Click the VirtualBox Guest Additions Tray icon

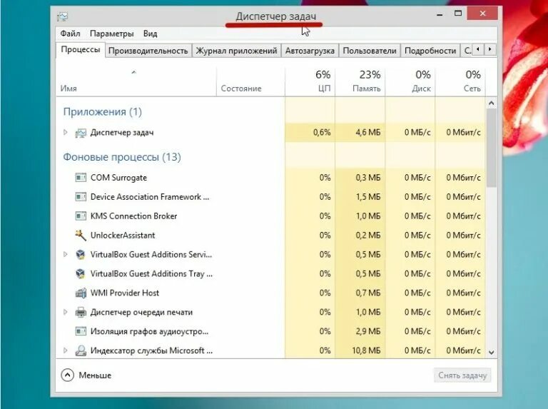coord(81,273)
